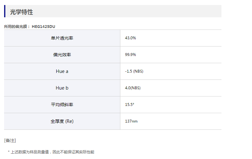Select the 137nm thickness value
Image resolution: width=252 pixels, height=159 pixels.
coord(131,121)
